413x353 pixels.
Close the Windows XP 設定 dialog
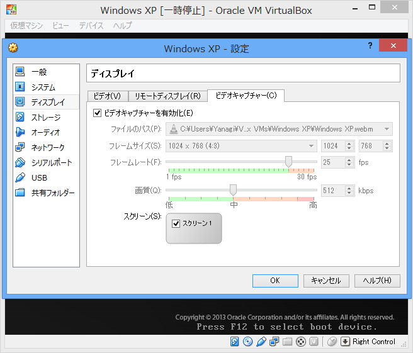tap(393, 45)
